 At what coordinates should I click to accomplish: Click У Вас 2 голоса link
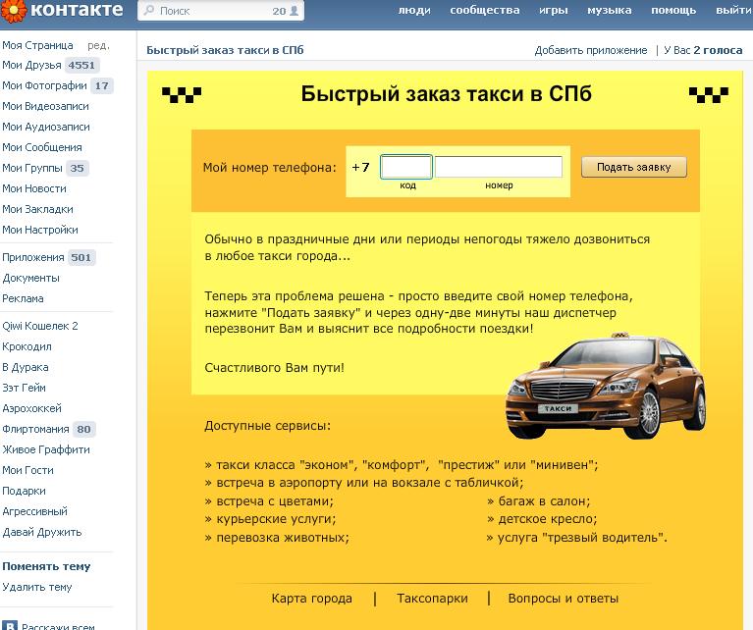click(703, 50)
